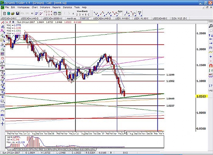213x155 pixels.
Task: Select the TIME C tool
Action: click(x=2, y=91)
